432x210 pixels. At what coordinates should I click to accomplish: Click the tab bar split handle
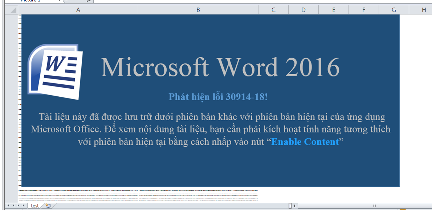pyautogui.click(x=290, y=206)
